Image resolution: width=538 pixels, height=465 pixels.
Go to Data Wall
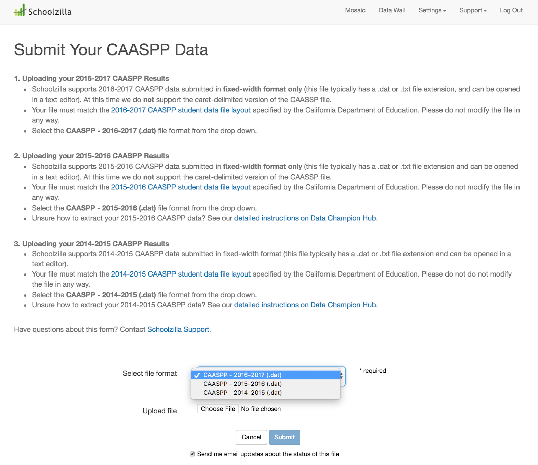392,10
